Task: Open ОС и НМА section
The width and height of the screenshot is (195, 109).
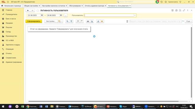Action: [x=9, y=40]
